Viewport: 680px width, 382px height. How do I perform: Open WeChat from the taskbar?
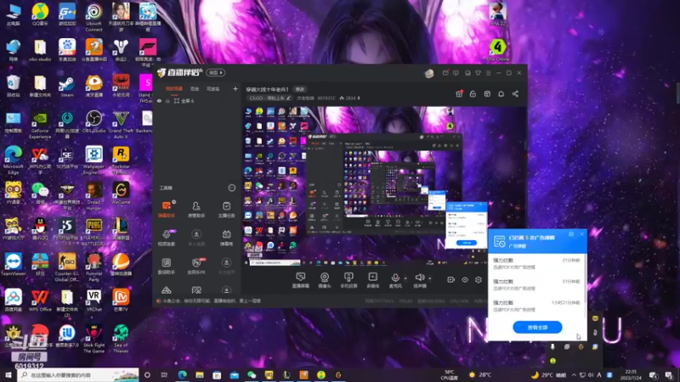(x=252, y=374)
